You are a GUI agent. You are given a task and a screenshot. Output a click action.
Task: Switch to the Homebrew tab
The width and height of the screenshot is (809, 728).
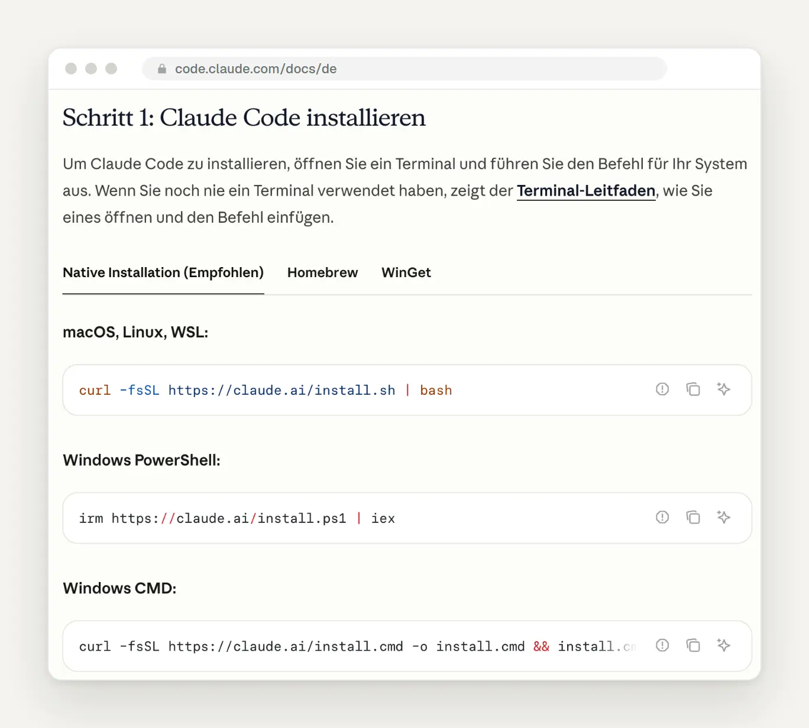pyautogui.click(x=322, y=272)
